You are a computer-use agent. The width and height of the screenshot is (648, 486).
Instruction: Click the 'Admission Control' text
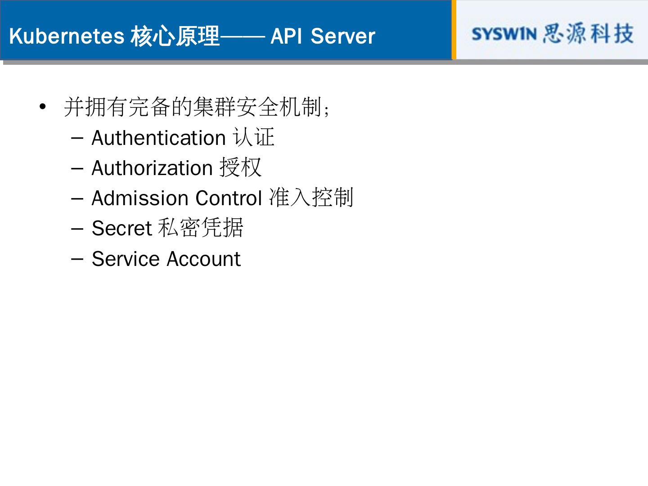[x=176, y=198]
